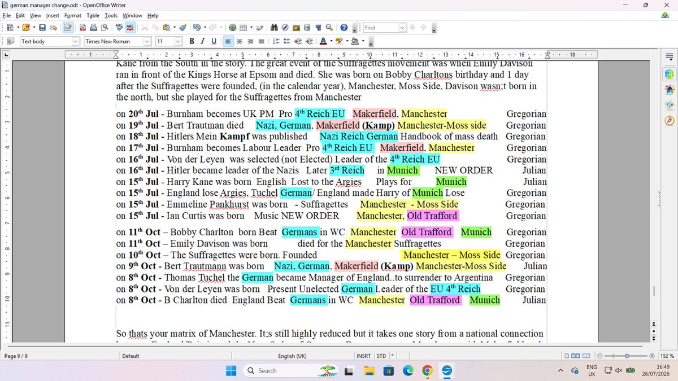Open the Undo history dropdown arrow
This screenshot has height=381, width=678.
203,27
